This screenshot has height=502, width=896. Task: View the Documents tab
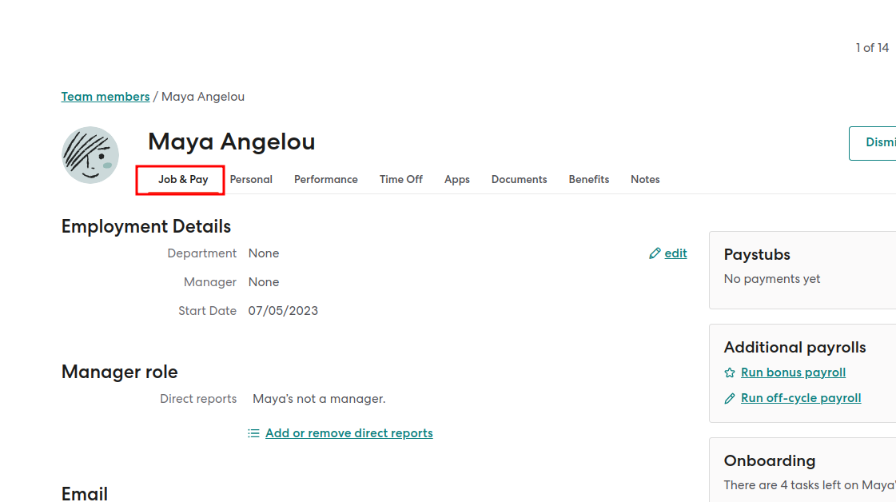click(519, 180)
